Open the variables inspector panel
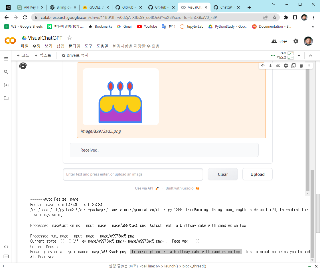The width and height of the screenshot is (320, 270). (6, 85)
